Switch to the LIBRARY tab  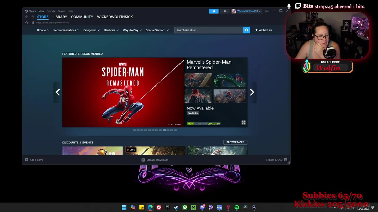60,17
